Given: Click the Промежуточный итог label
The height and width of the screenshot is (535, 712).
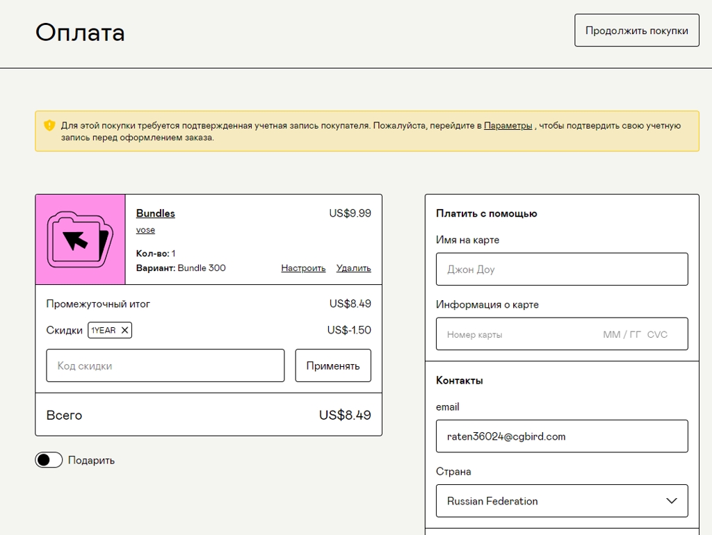Looking at the screenshot, I should coord(98,304).
